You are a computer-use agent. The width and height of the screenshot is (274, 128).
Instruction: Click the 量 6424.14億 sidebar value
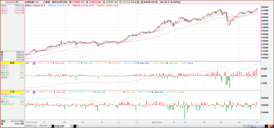[x=19, y=123]
